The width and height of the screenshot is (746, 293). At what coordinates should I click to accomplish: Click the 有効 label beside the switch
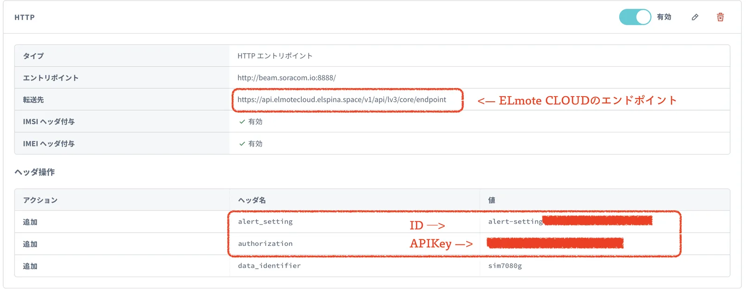(664, 17)
